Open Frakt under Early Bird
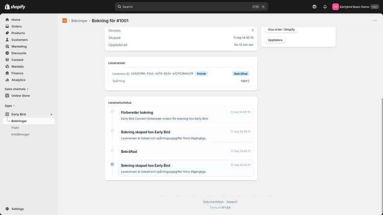Screen dimensions: 383x215 pos(15,128)
